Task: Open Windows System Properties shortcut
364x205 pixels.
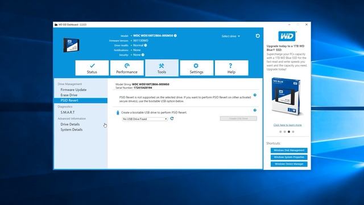Action: click(289, 157)
